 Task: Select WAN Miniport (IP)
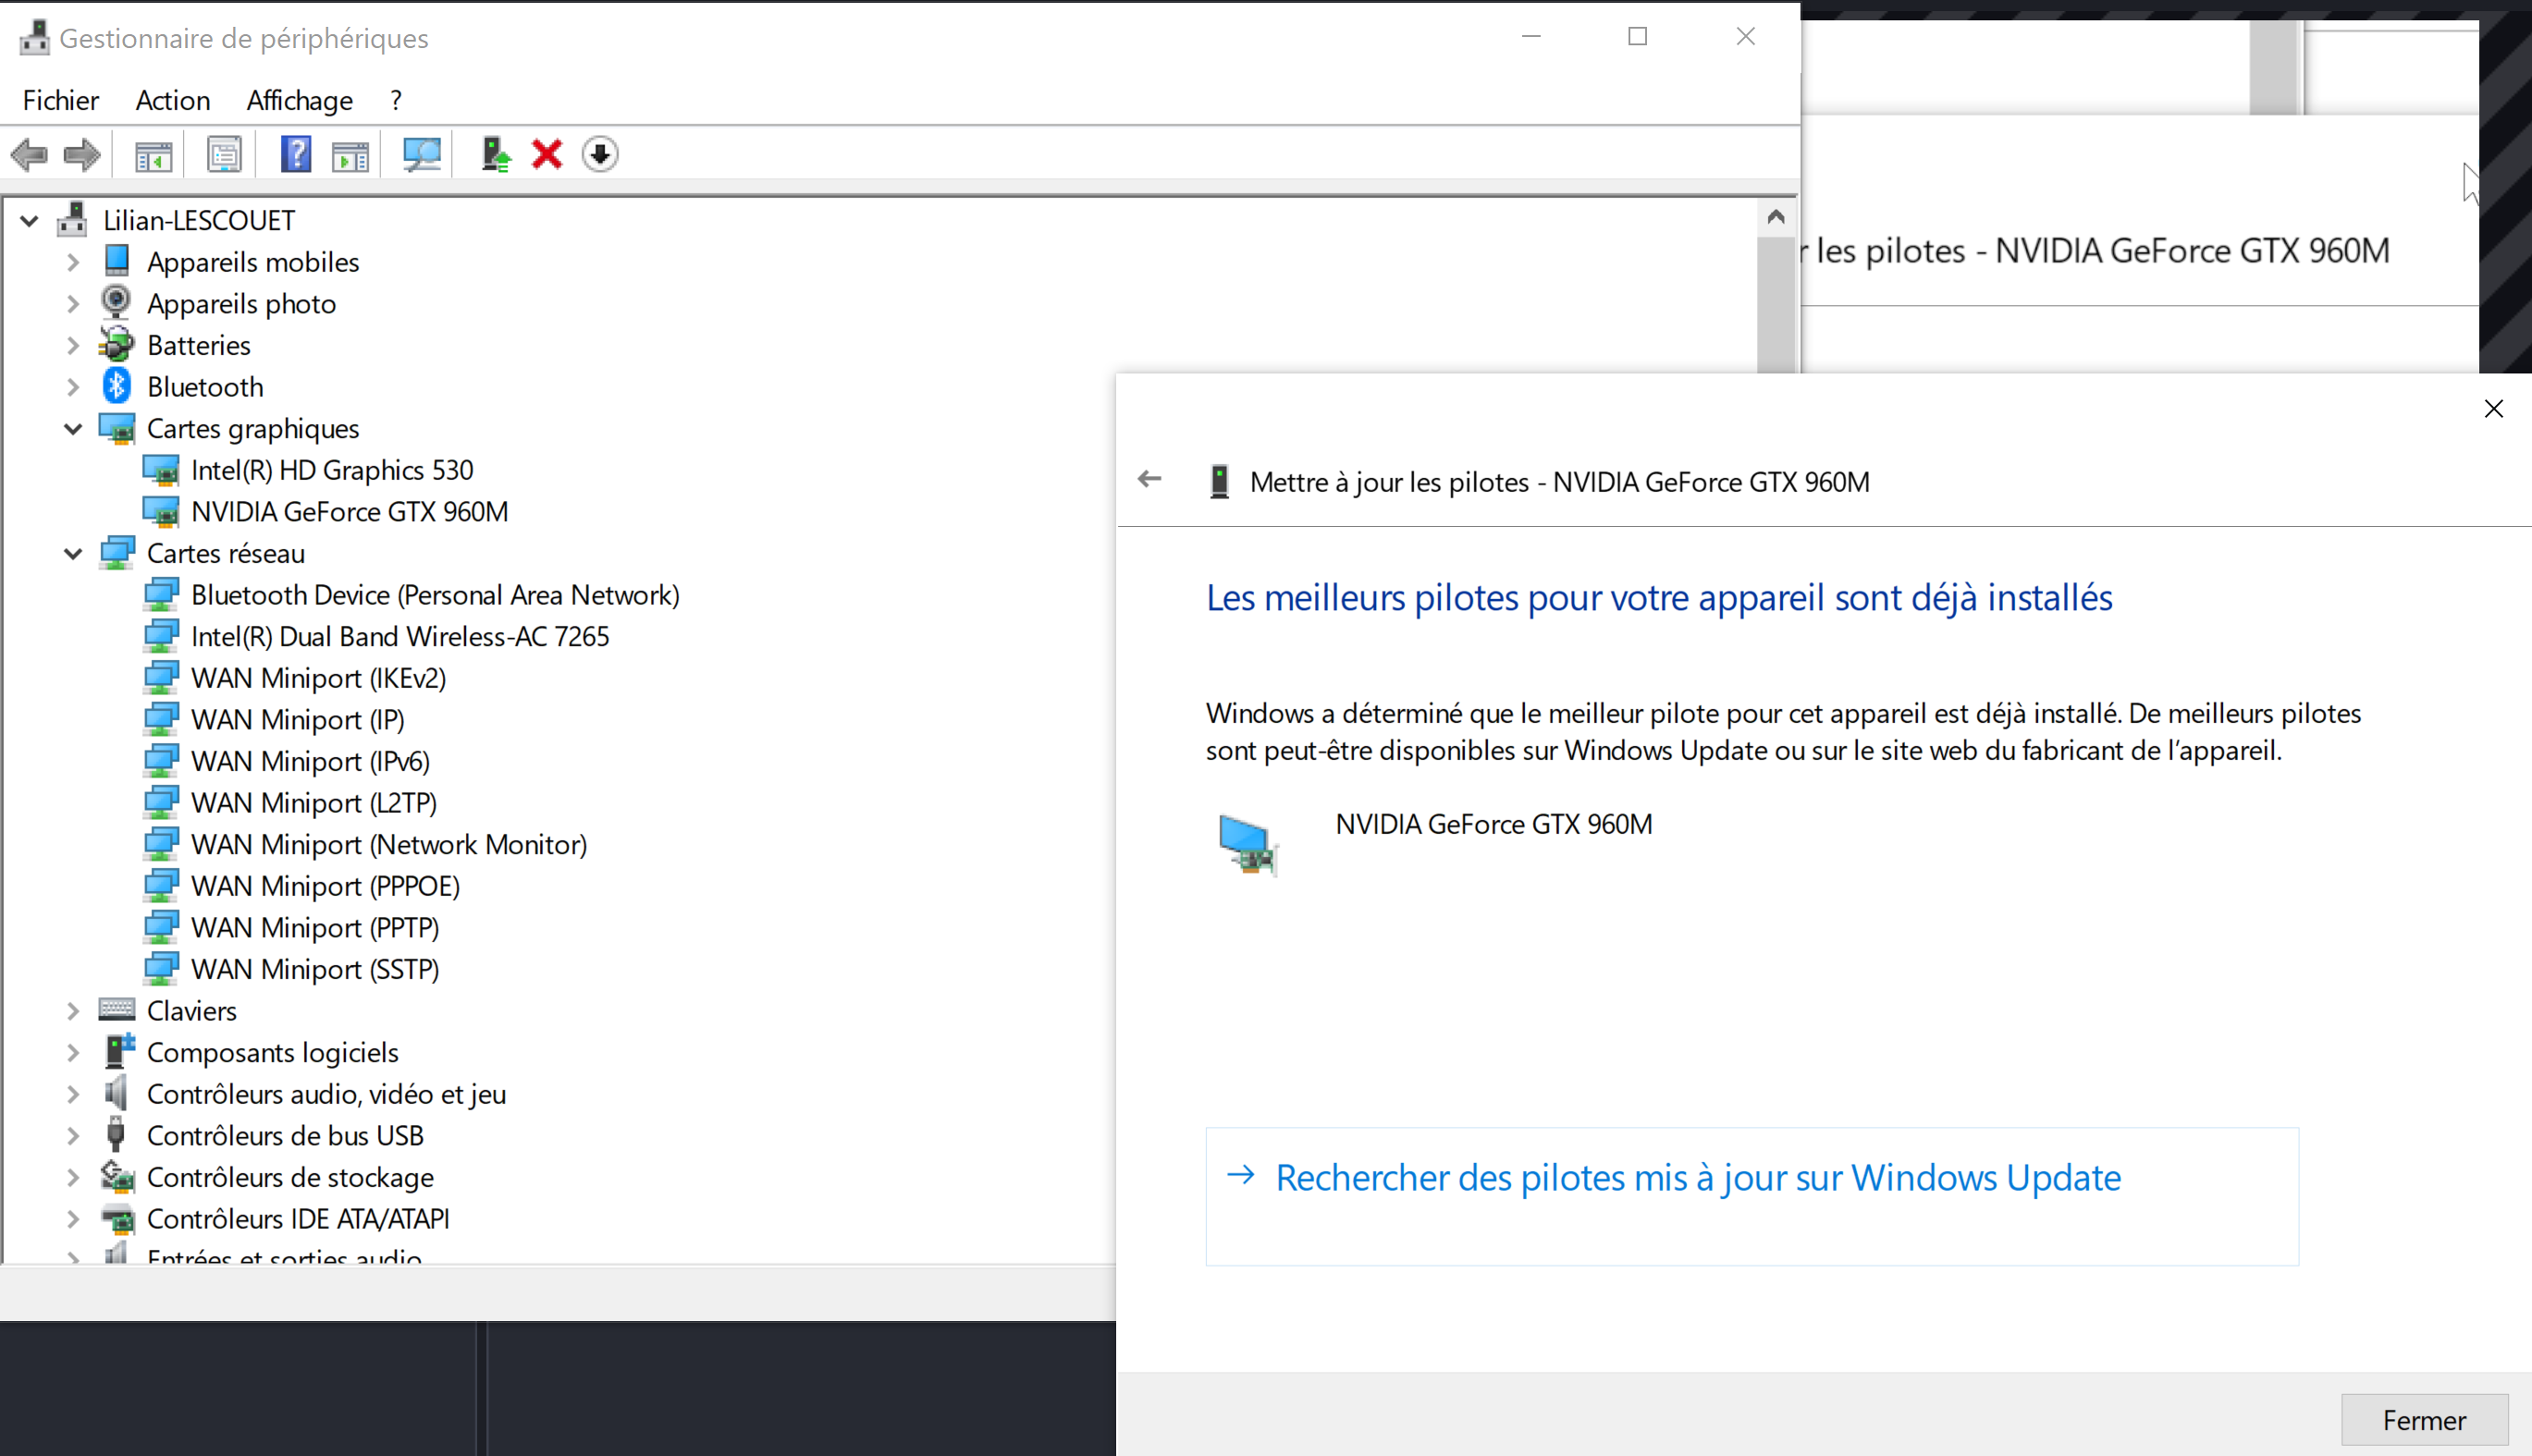click(298, 721)
